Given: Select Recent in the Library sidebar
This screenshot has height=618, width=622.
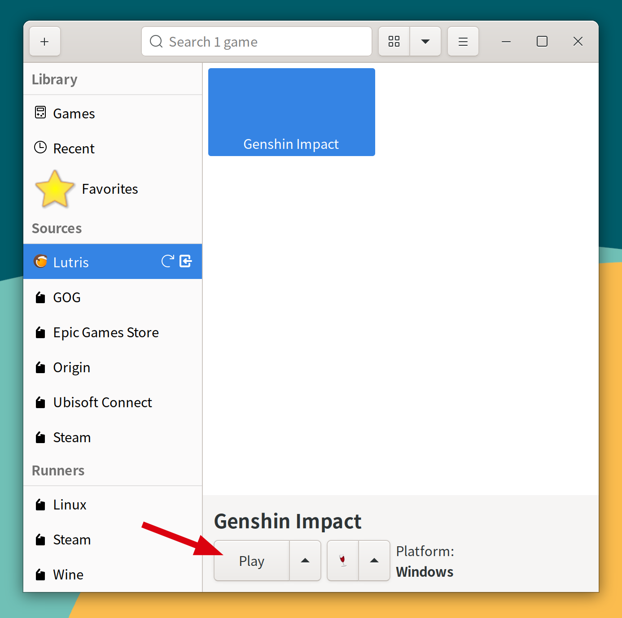Looking at the screenshot, I should 113,148.
